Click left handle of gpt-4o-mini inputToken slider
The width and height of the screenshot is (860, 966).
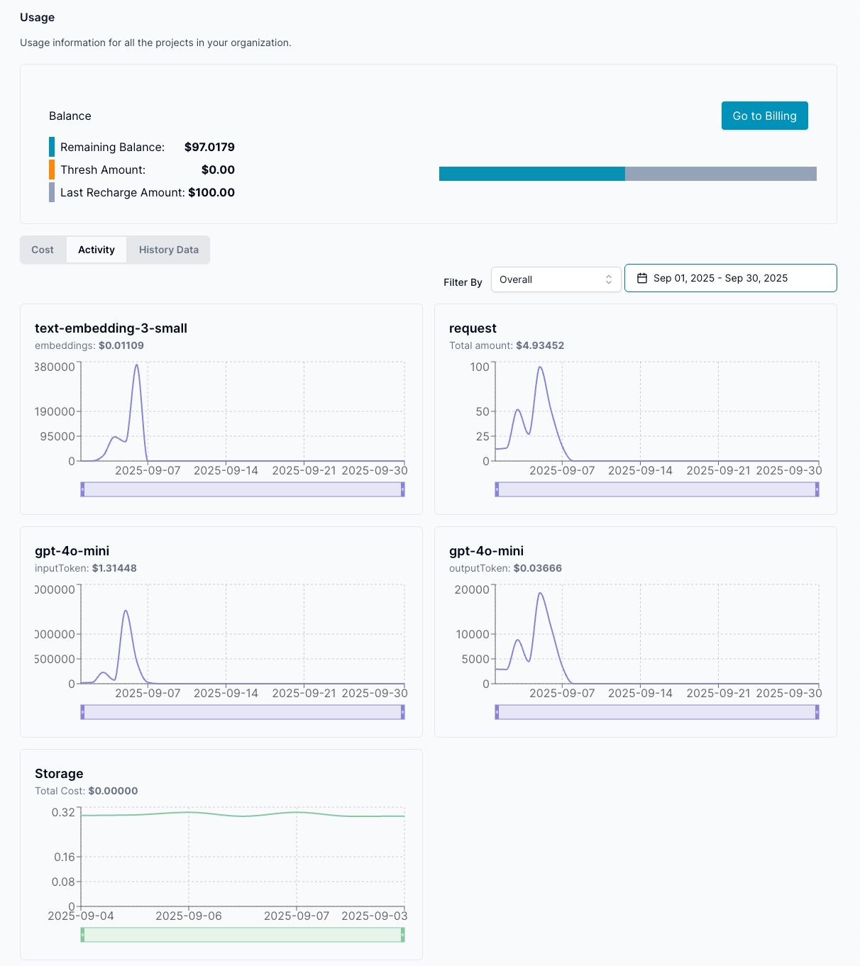coord(83,712)
